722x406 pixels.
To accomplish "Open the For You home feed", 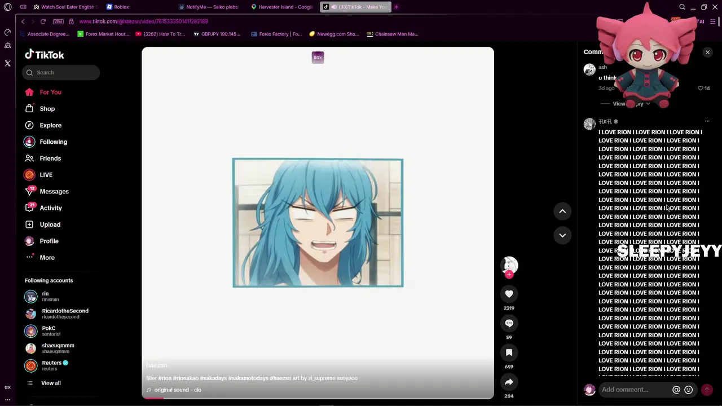I will (43, 92).
